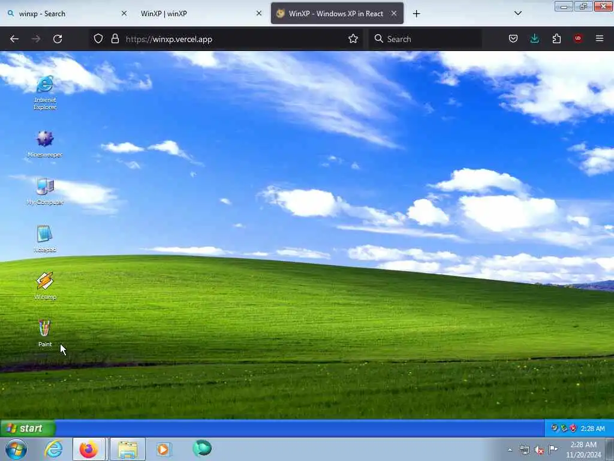Open the Internet Explorer desktop icon

click(45, 92)
